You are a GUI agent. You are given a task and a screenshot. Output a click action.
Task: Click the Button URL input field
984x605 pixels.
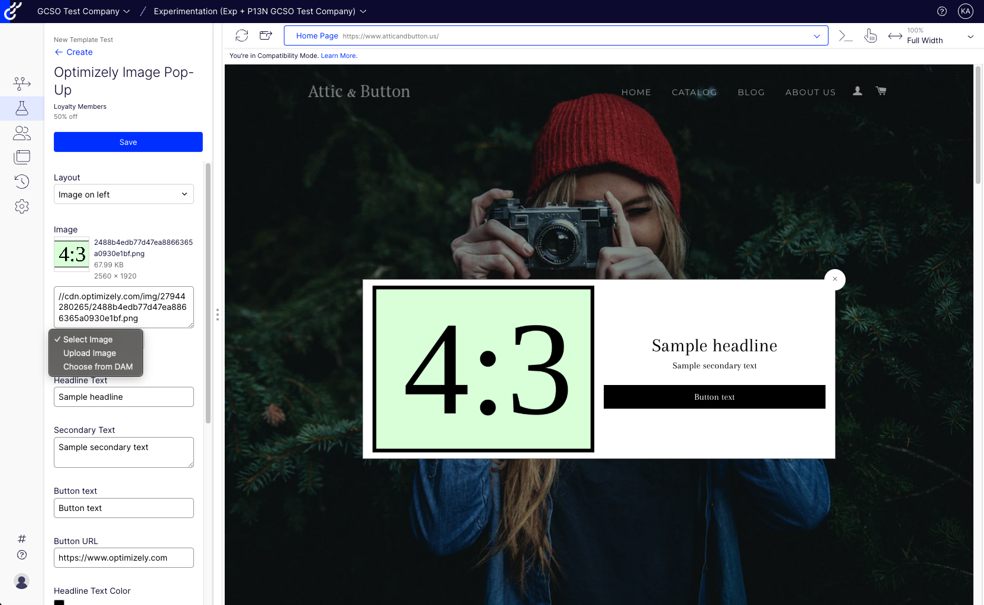click(x=124, y=558)
